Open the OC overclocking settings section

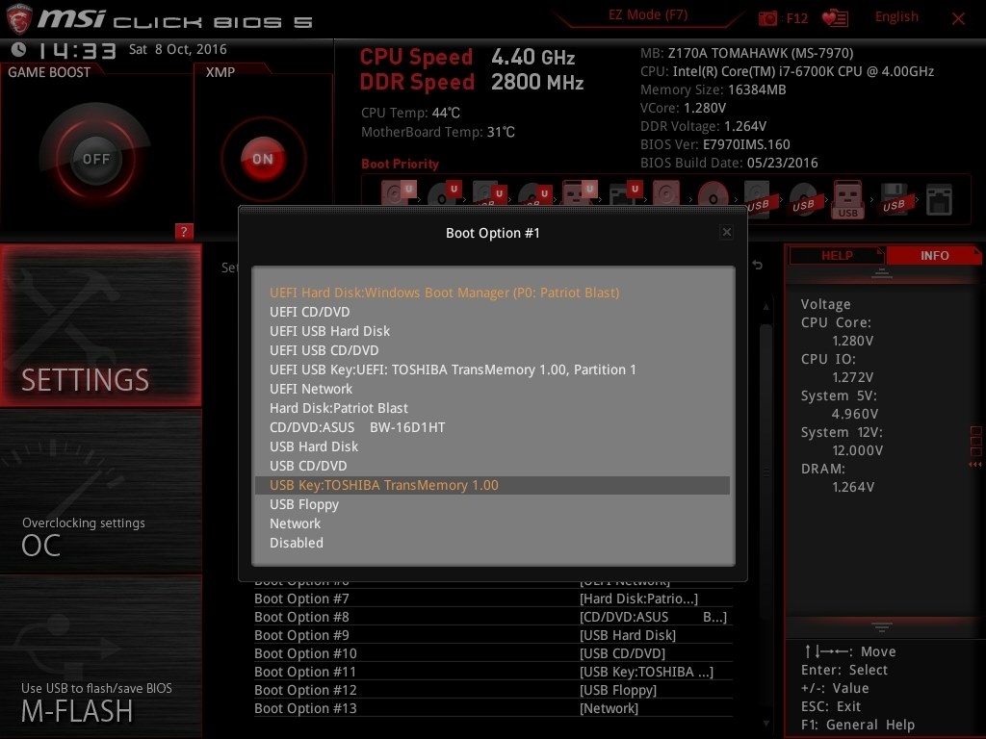100,492
